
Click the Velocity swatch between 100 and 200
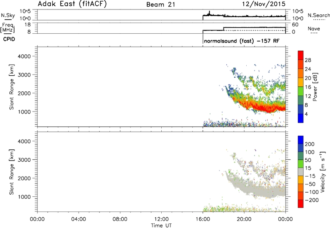(x=301, y=148)
